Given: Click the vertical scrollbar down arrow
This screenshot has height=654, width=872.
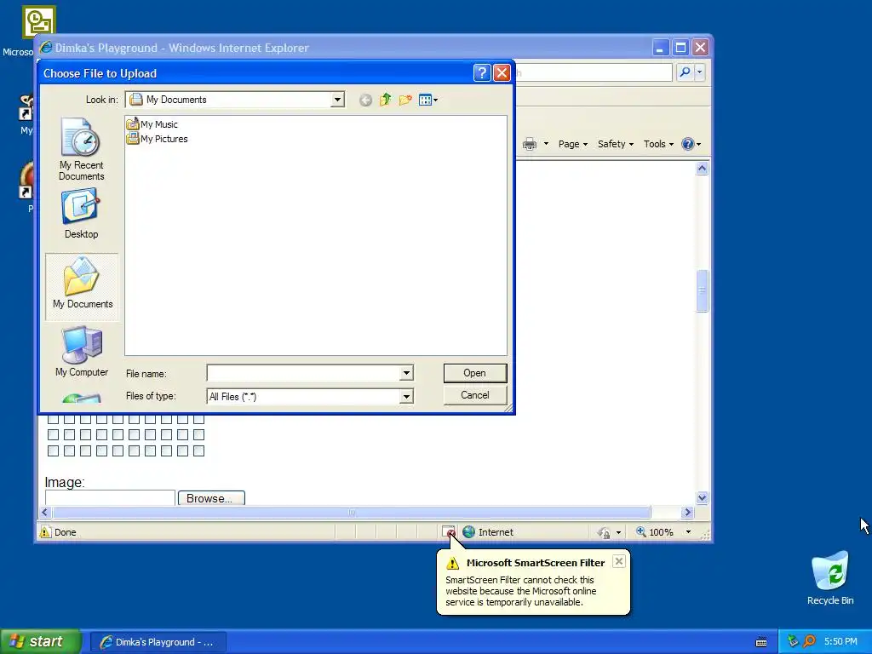Looking at the screenshot, I should click(x=702, y=498).
